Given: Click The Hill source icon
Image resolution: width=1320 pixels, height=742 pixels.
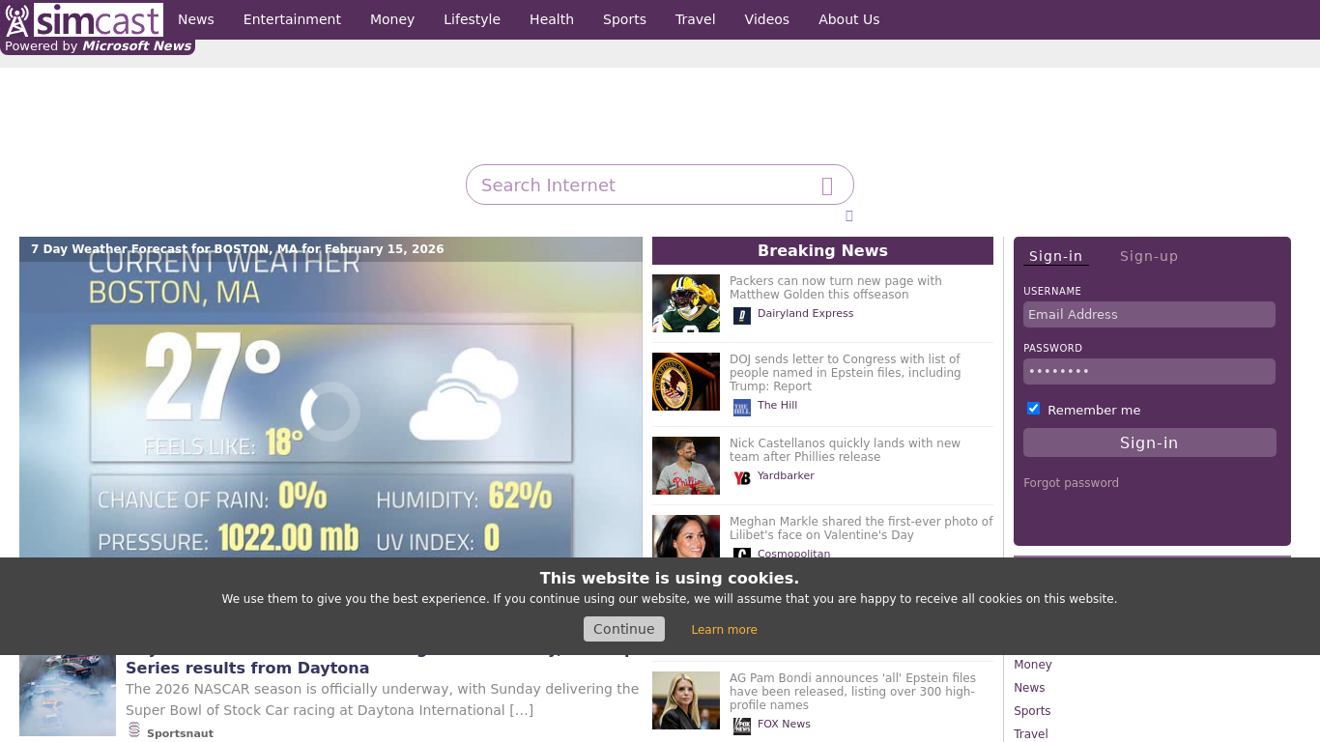Looking at the screenshot, I should click(741, 407).
